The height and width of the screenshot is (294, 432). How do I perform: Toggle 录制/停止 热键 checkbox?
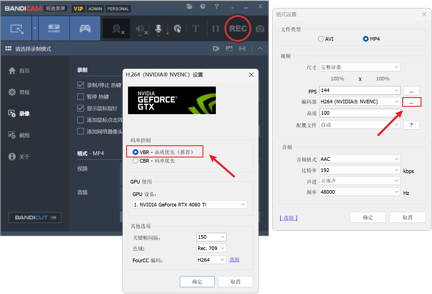point(81,85)
